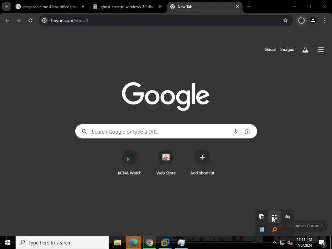Open a new tab with plus button
332x249 pixels.
(249, 7)
